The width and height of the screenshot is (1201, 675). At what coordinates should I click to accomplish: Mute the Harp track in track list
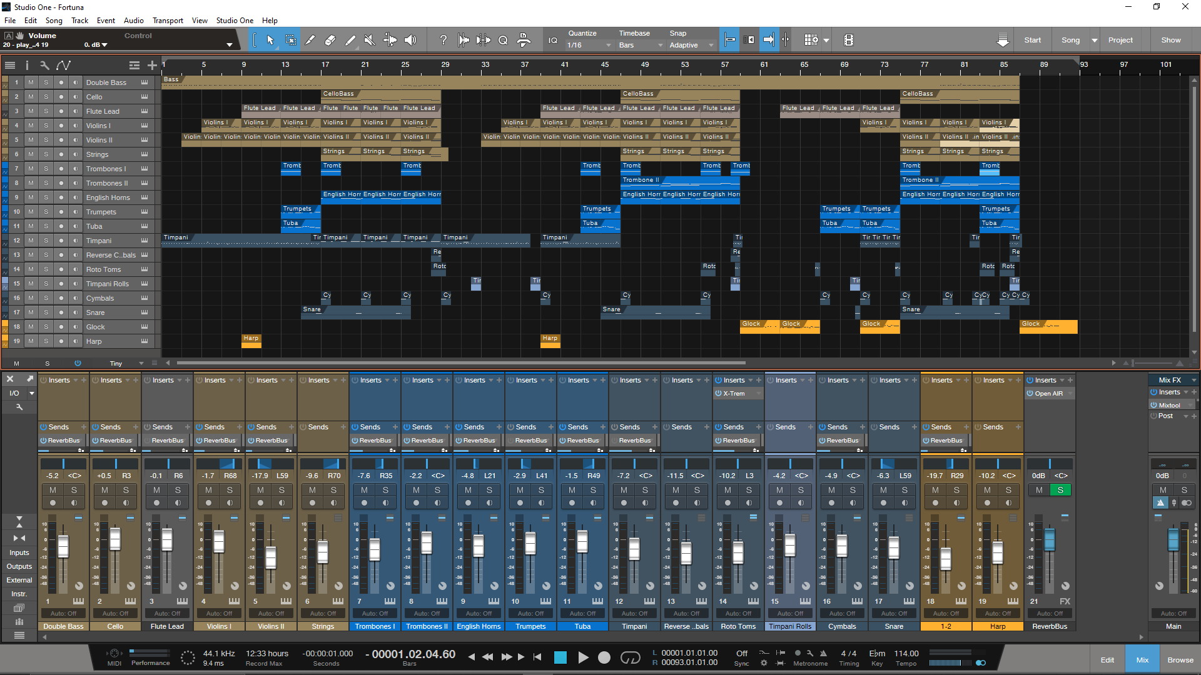point(31,341)
